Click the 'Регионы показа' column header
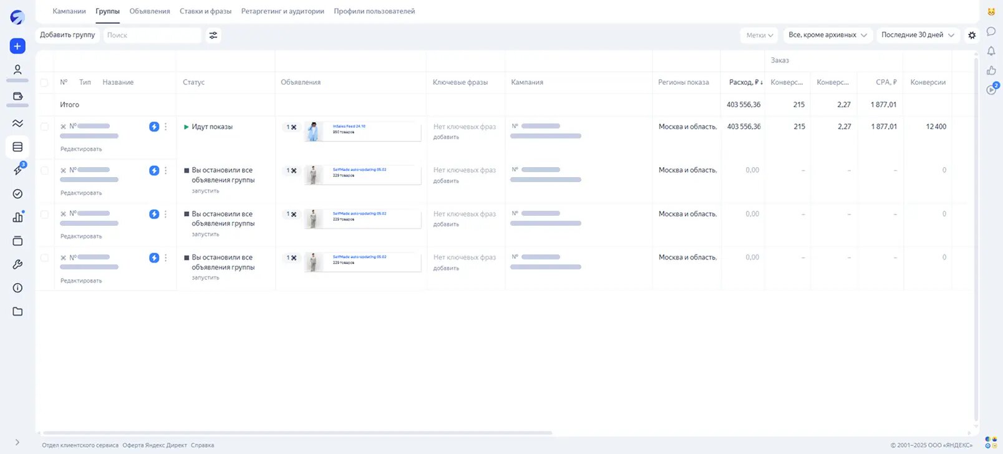1003x454 pixels. 684,82
